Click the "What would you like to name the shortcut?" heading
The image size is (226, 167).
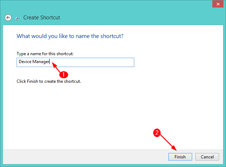pos(70,36)
